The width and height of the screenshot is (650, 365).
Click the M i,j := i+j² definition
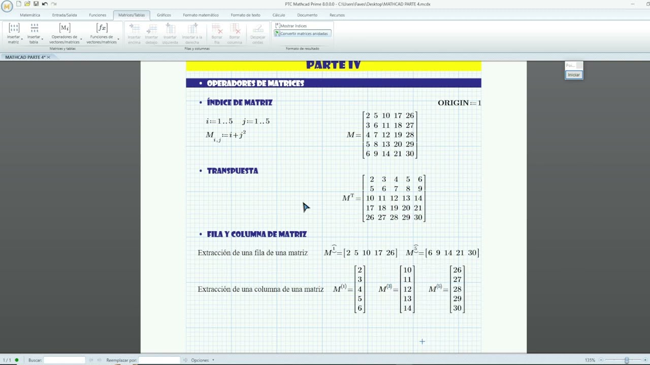coord(226,136)
